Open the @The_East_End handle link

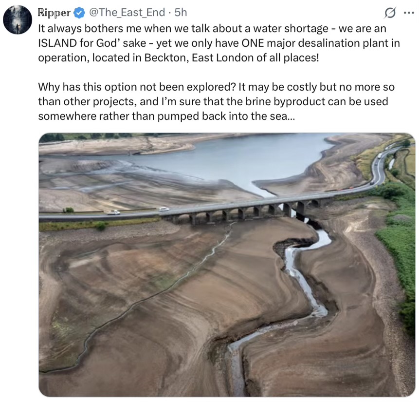pyautogui.click(x=127, y=13)
